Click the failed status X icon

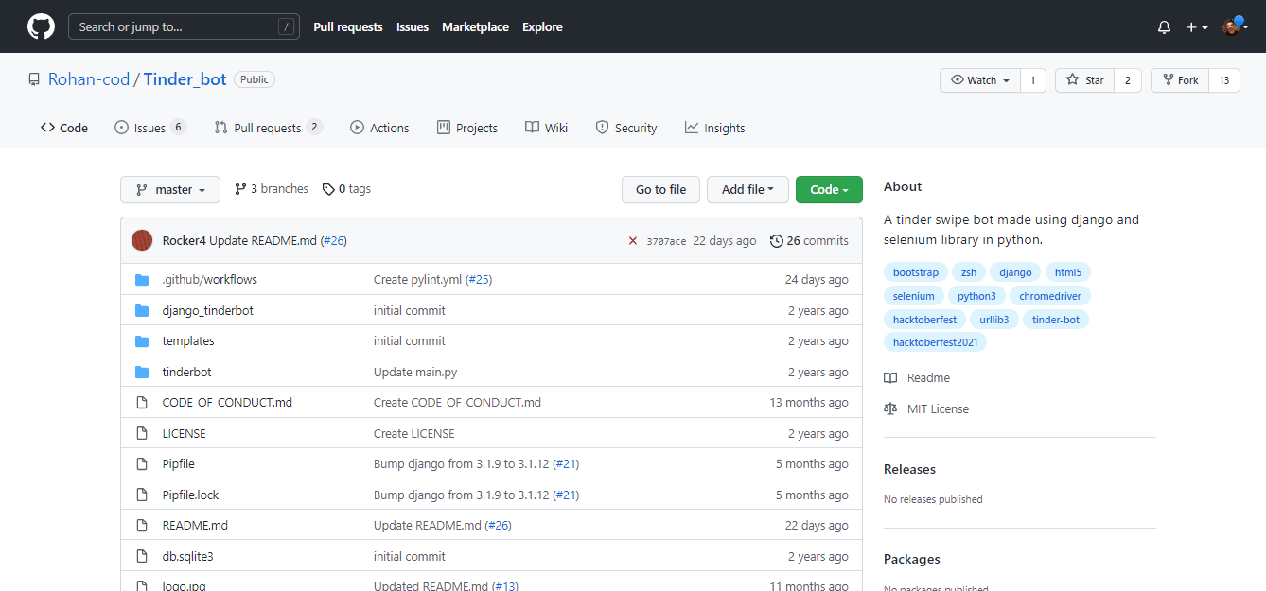pos(633,241)
